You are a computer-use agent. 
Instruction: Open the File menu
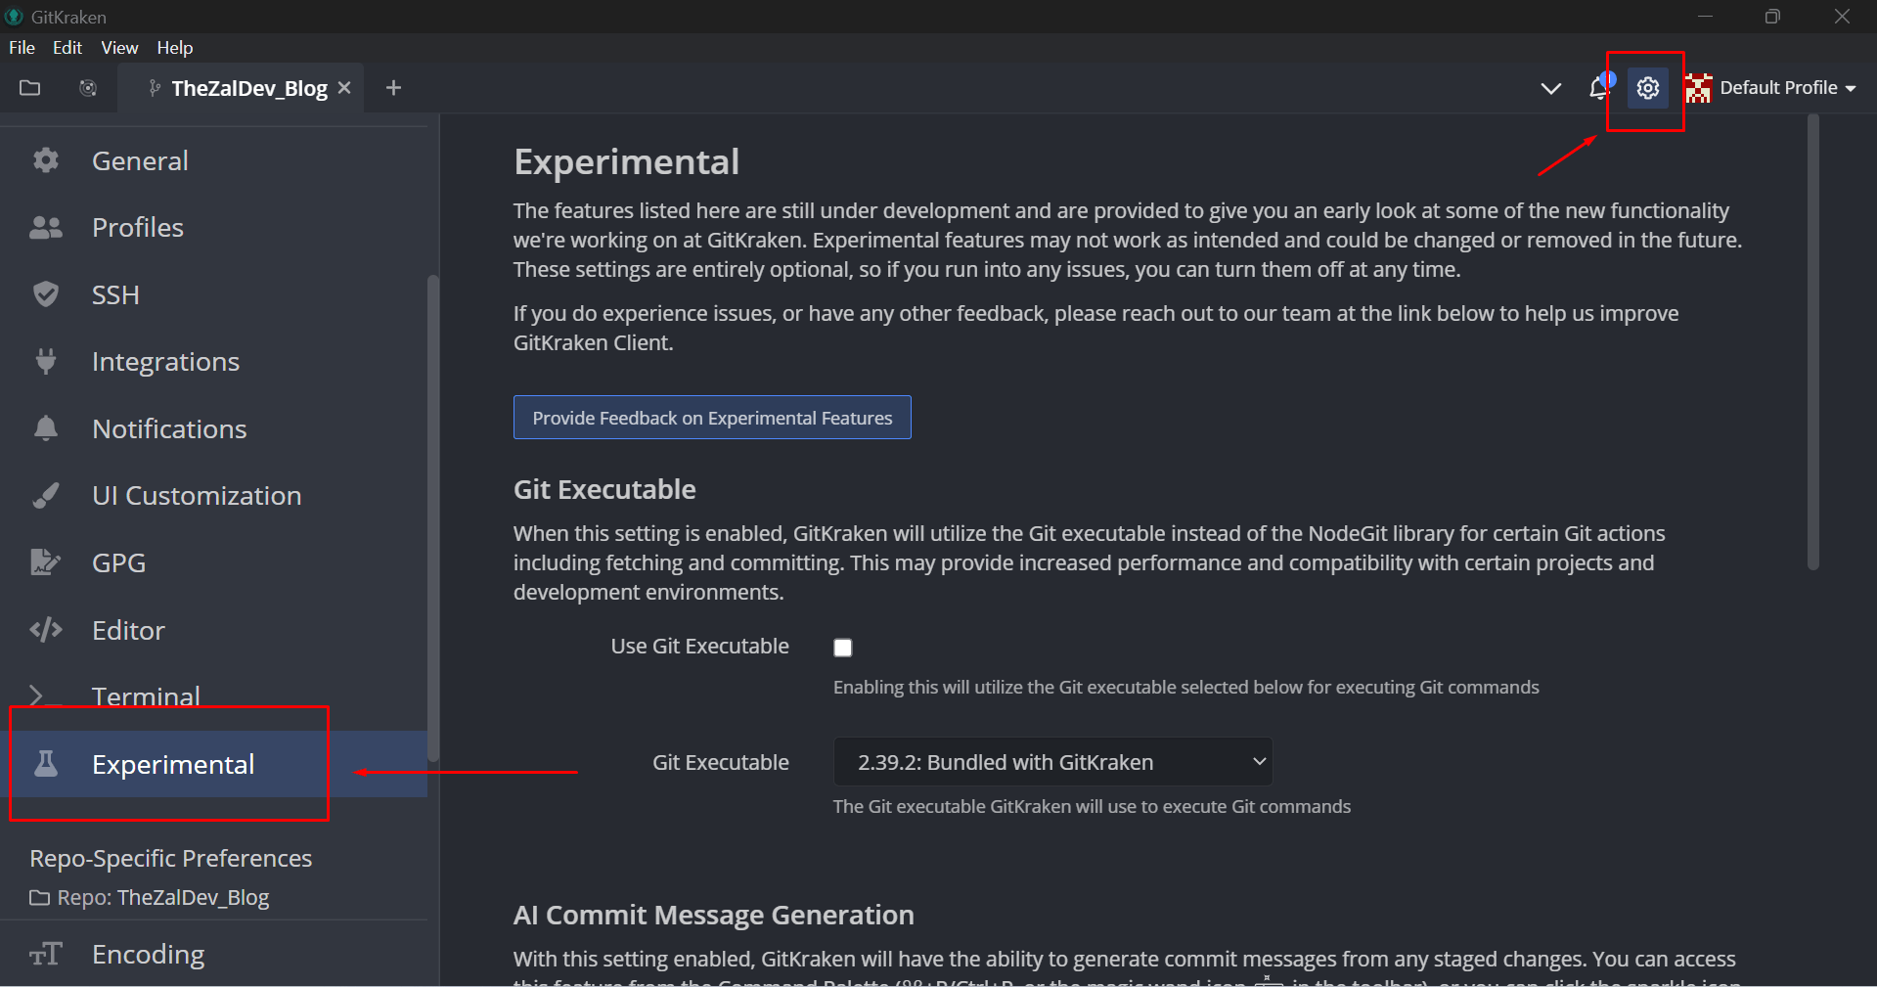click(22, 48)
